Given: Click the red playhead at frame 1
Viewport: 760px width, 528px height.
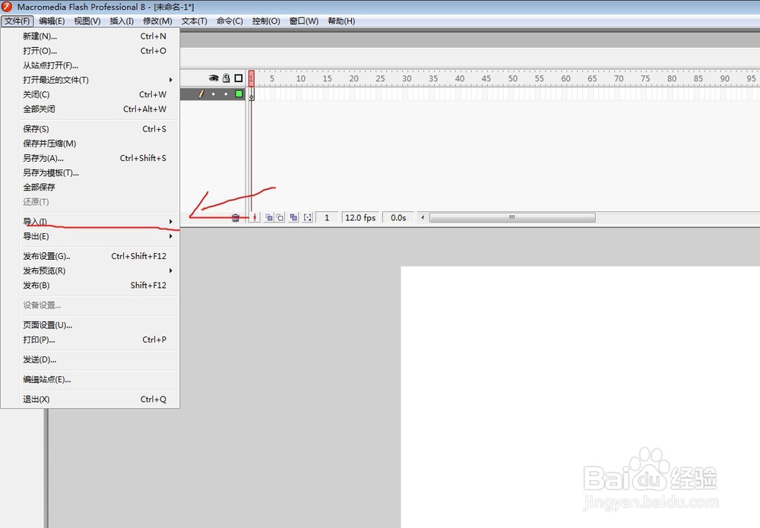Looking at the screenshot, I should 252,78.
